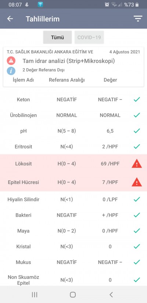Viewport: 147px width, 303px height.
Task: Tap the blue info icon
Action: click(x=11, y=71)
